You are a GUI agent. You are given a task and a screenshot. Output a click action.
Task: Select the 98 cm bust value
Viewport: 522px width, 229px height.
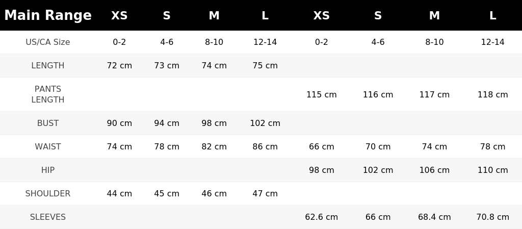(214, 123)
